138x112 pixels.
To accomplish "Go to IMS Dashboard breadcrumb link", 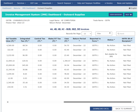I will click(x=29, y=8).
